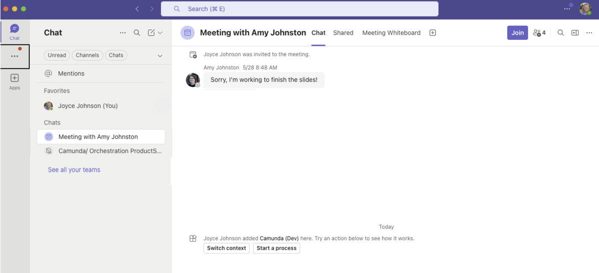
Task: Click the meeting calendar icon in header
Action: [x=188, y=33]
